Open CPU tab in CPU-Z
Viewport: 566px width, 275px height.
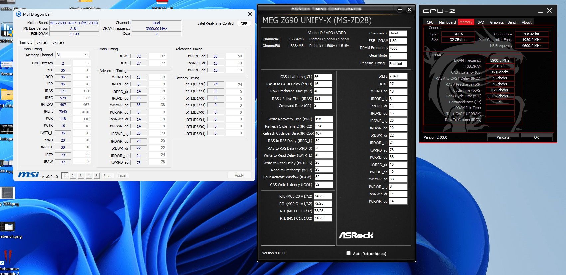pyautogui.click(x=430, y=22)
